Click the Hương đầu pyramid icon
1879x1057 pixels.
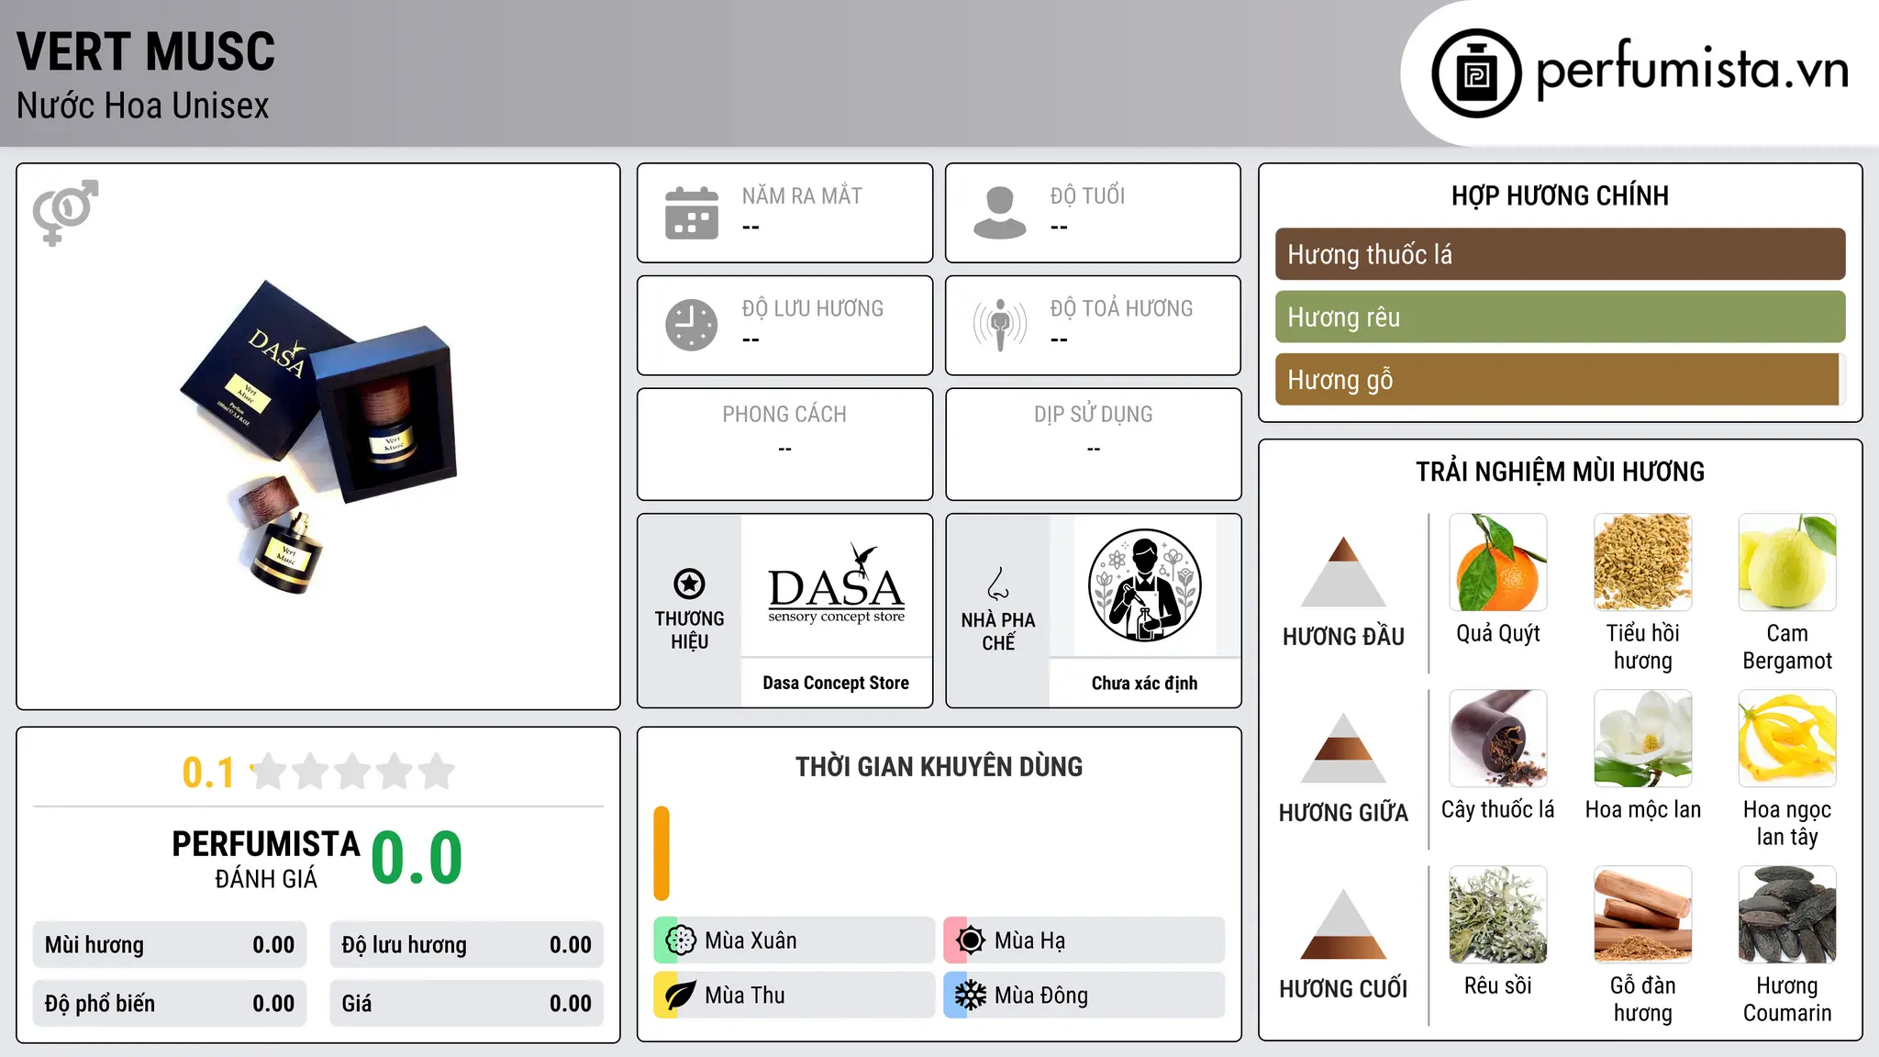(x=1343, y=571)
